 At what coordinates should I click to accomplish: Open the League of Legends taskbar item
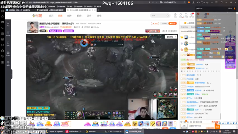[x=54, y=132]
